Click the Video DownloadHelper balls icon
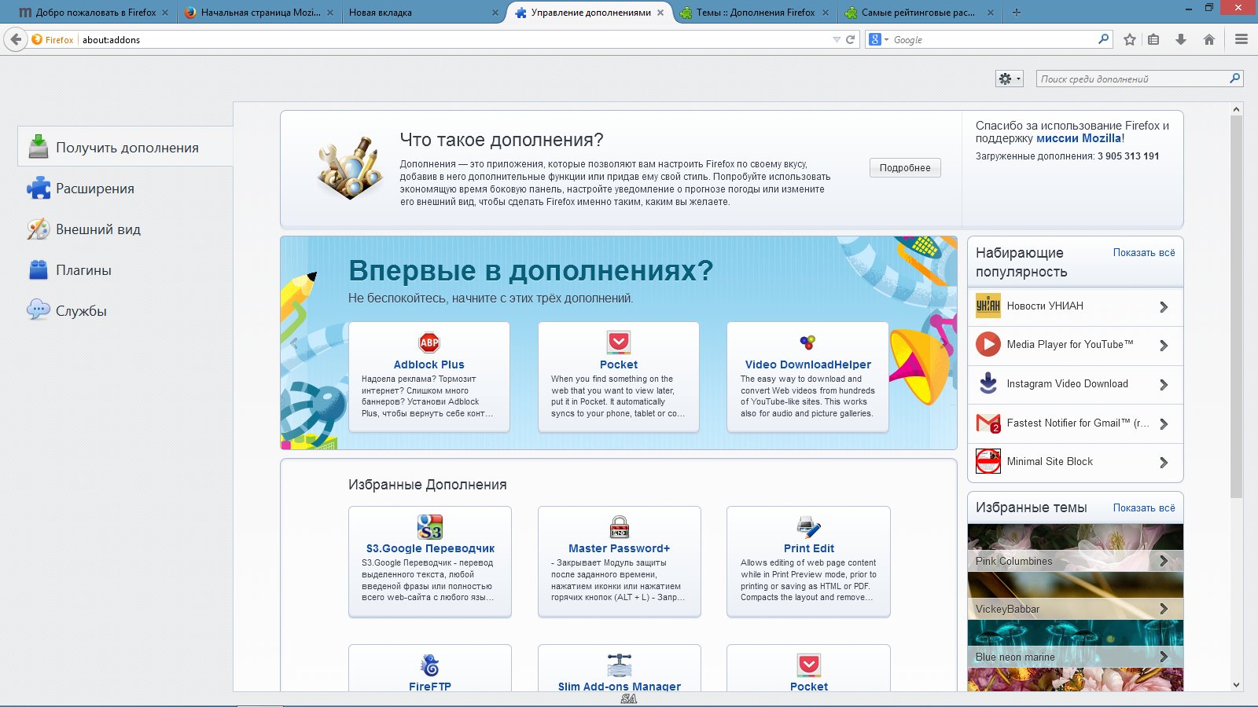This screenshot has height=707, width=1258. (x=807, y=343)
